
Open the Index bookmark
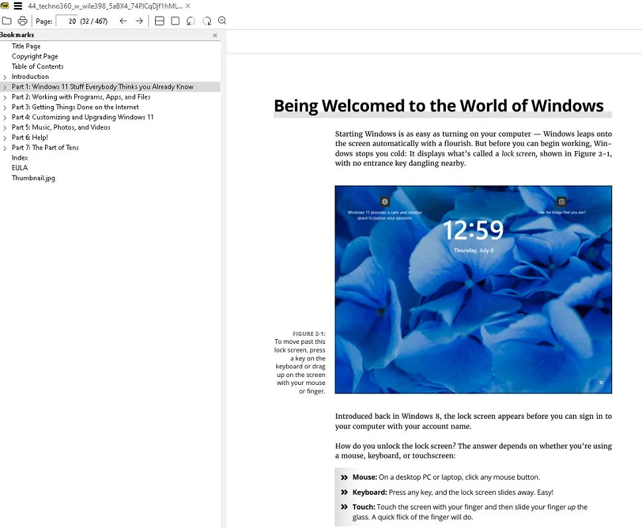(x=20, y=158)
